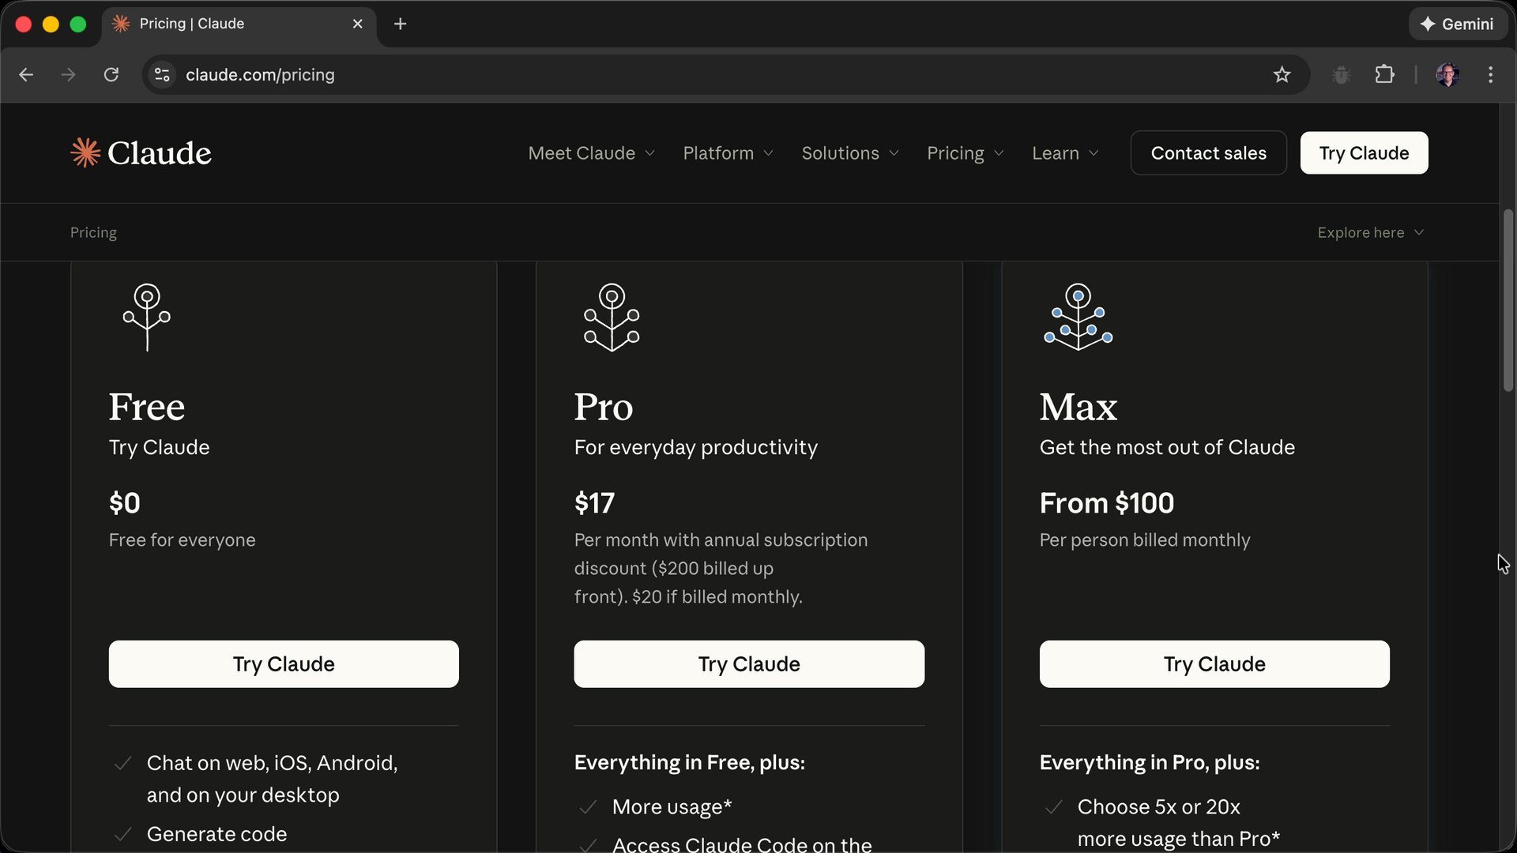This screenshot has width=1517, height=853.
Task: Open a new tab with the plus icon
Action: click(x=401, y=24)
